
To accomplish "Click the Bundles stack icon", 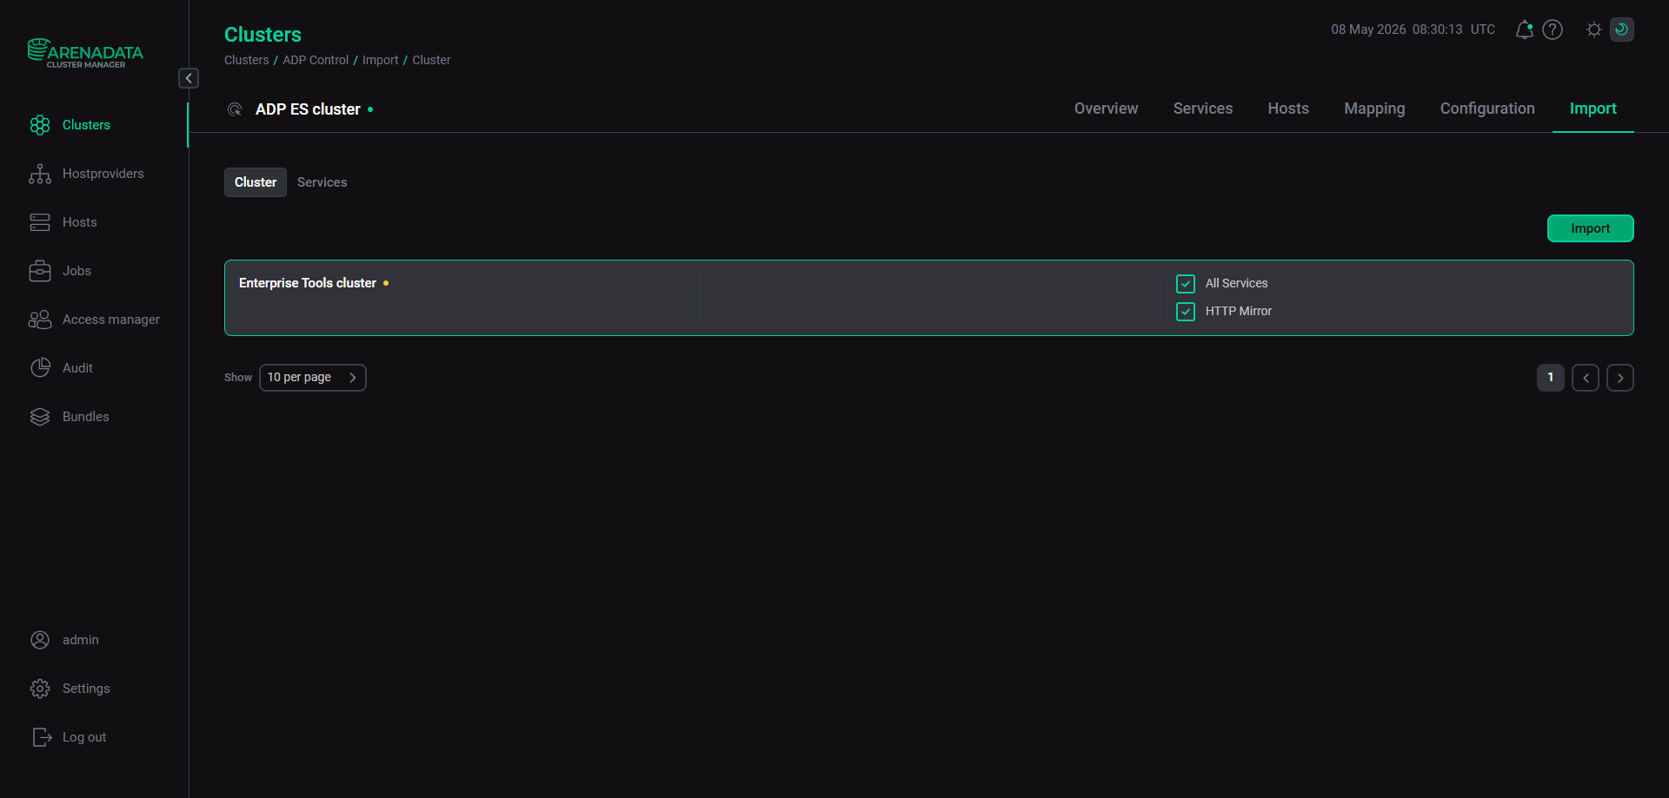I will (x=40, y=417).
